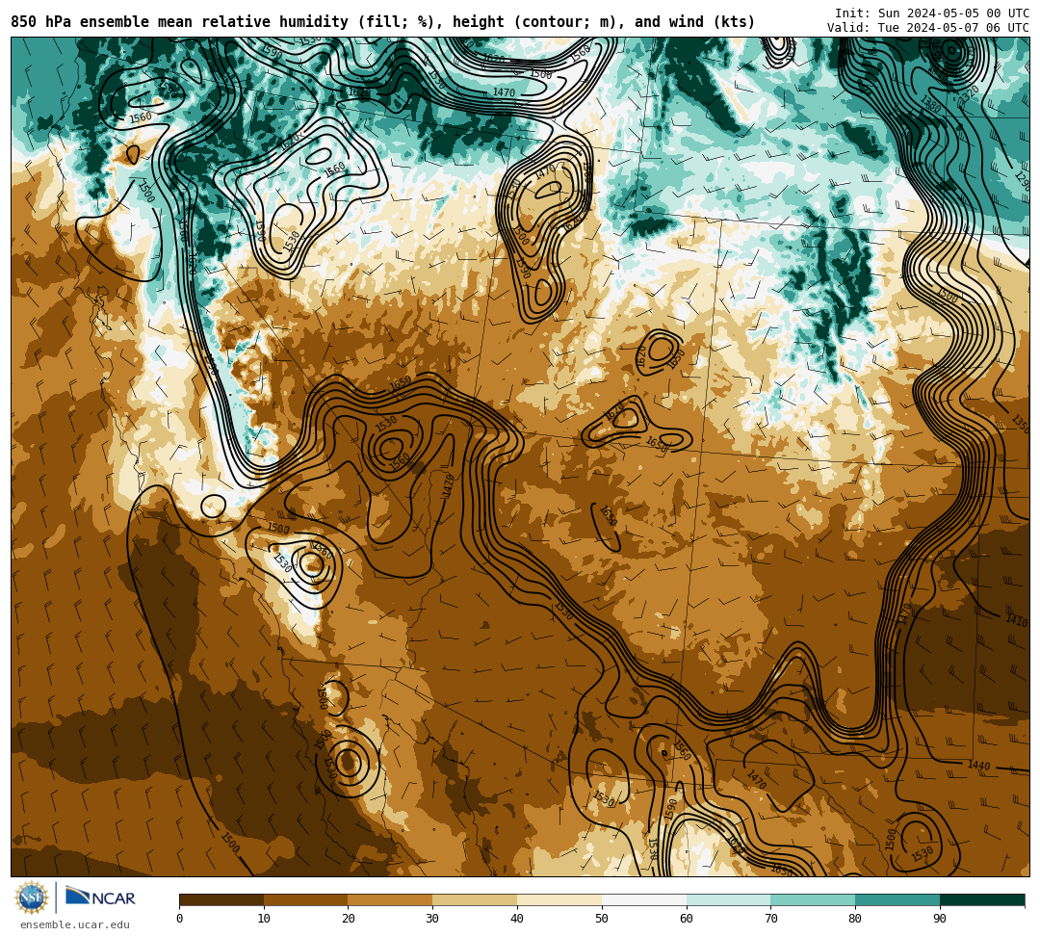Click the colorbar tick label 20
The image size is (1040, 937).
coord(349,919)
